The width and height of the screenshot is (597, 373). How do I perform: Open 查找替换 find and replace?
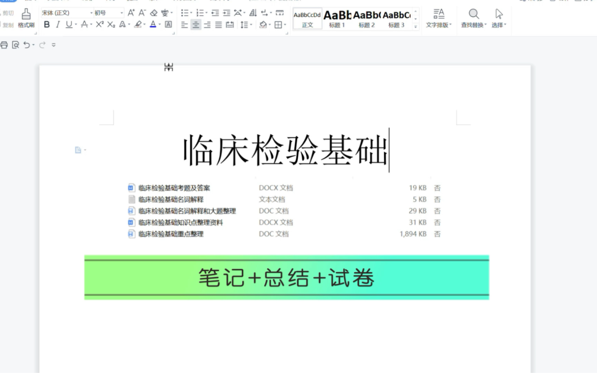coord(474,18)
